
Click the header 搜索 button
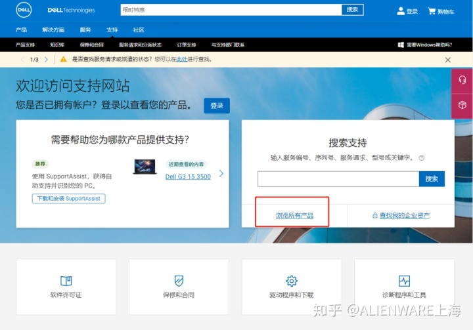pos(352,10)
